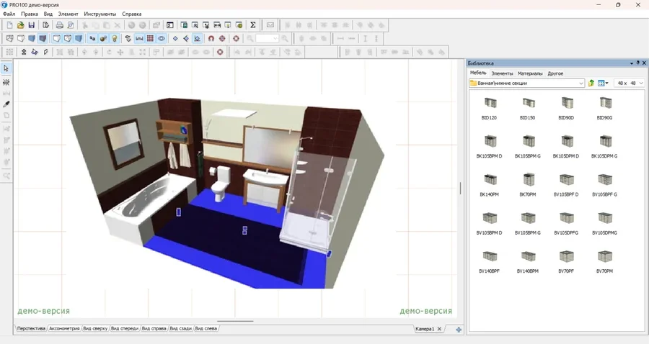This screenshot has width=649, height=344.
Task: Close the Камера1 tab
Action: pyautogui.click(x=439, y=329)
